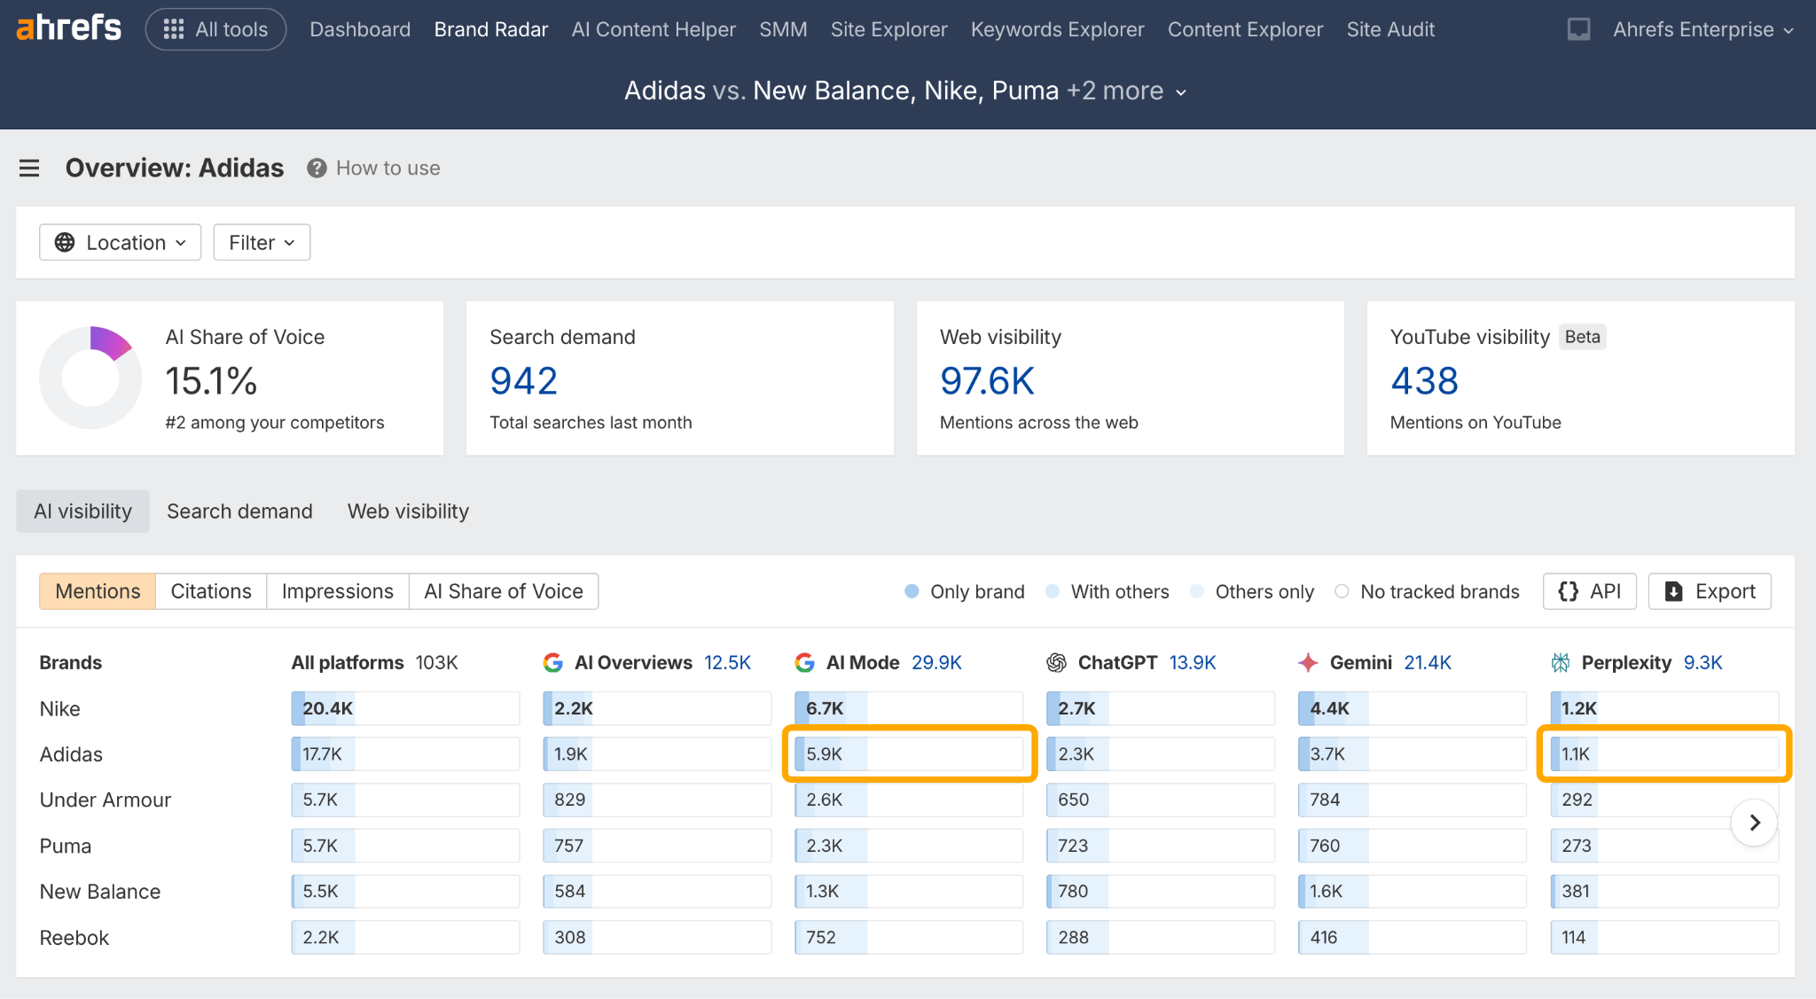1816x999 pixels.
Task: Click Adidas AI Mode bar 5.9K
Action: pos(909,754)
